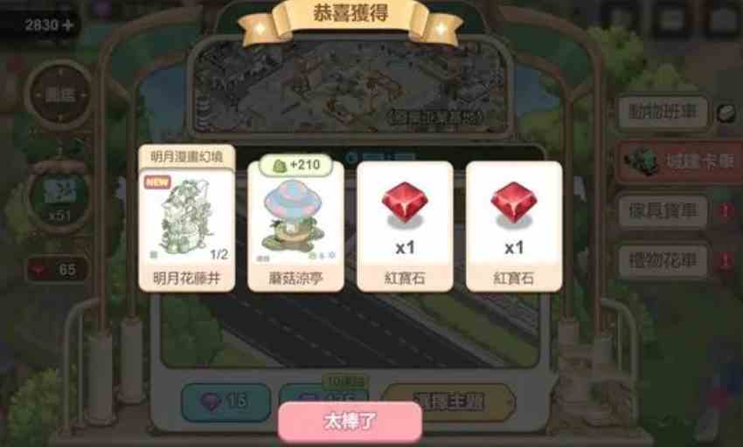Tap the 恭喜獲得 banner title
The height and width of the screenshot is (447, 743).
pos(351,14)
